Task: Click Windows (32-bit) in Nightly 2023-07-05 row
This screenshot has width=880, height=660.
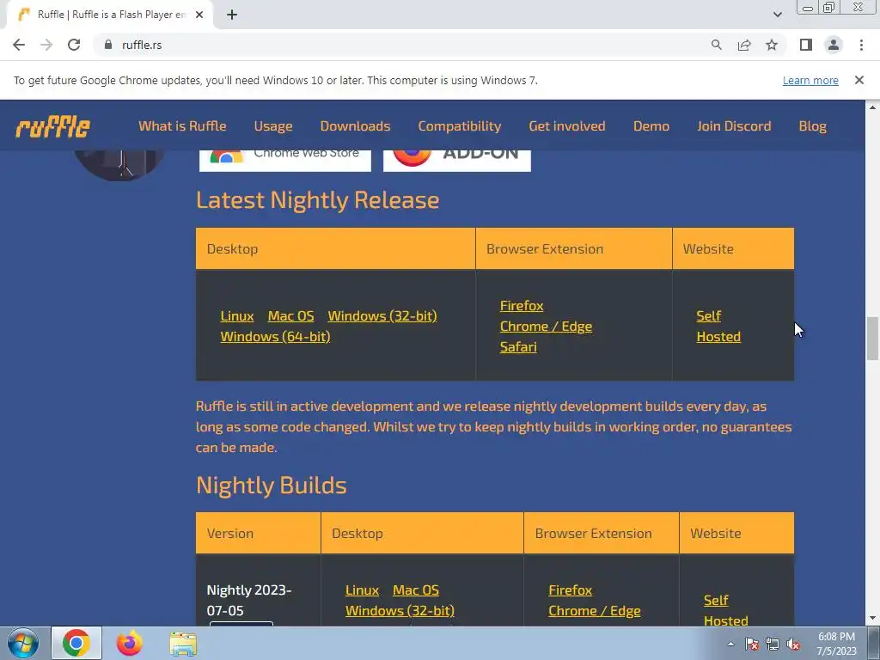Action: tap(400, 611)
